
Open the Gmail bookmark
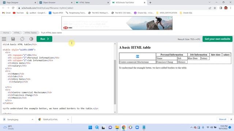click(x=7, y=13)
